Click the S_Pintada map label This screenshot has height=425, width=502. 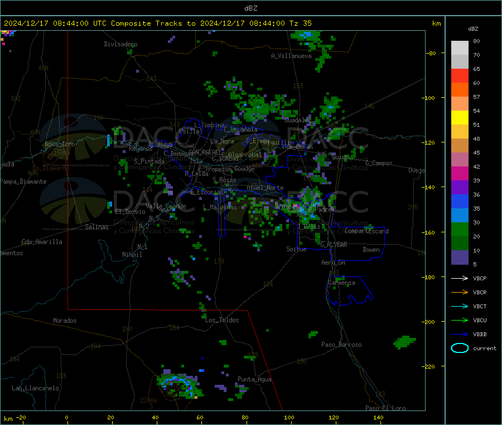pos(149,161)
